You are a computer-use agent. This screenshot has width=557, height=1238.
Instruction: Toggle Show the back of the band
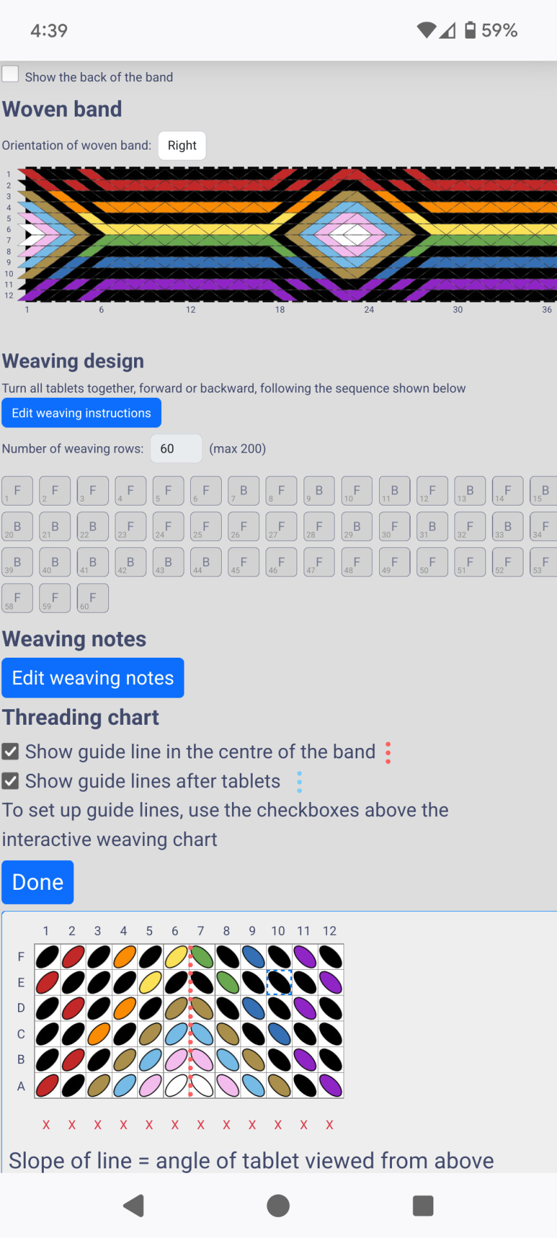pos(10,74)
